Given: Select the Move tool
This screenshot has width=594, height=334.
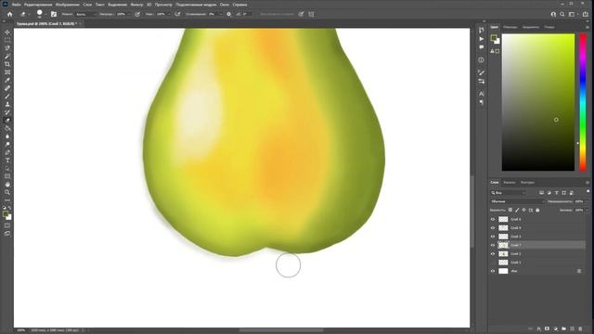Looking at the screenshot, I should coord(7,32).
